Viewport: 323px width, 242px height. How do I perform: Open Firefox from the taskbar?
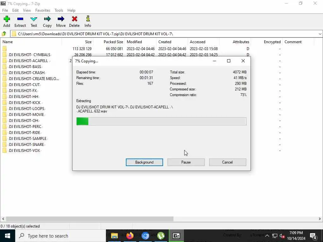[x=130, y=236]
